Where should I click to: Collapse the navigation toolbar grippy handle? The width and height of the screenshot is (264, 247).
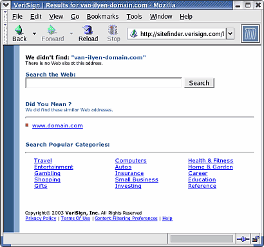(x=6, y=33)
